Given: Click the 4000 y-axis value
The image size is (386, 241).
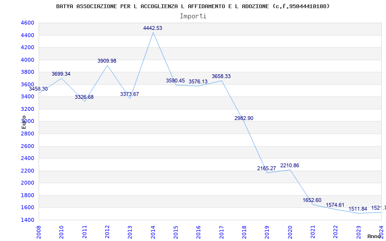Looking at the screenshot, I should (28, 60).
